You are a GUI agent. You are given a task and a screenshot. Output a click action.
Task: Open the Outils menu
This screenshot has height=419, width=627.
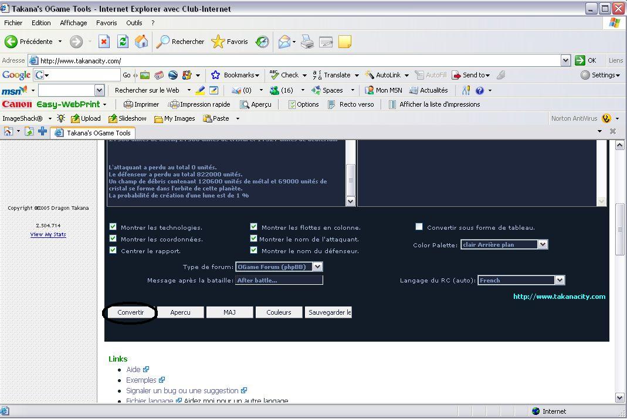coord(134,23)
